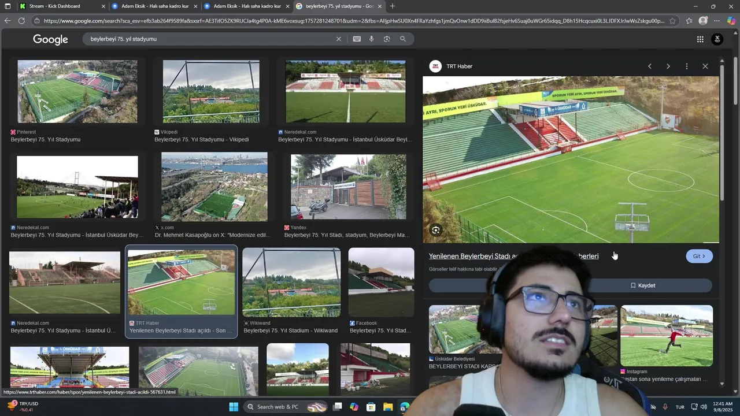Open File Explorer from the taskbar
Screen dimensions: 740x416
[388, 407]
